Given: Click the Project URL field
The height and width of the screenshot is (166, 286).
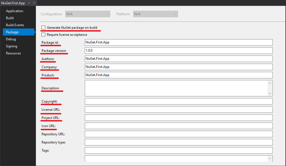Looking at the screenshot, I should (179, 118).
